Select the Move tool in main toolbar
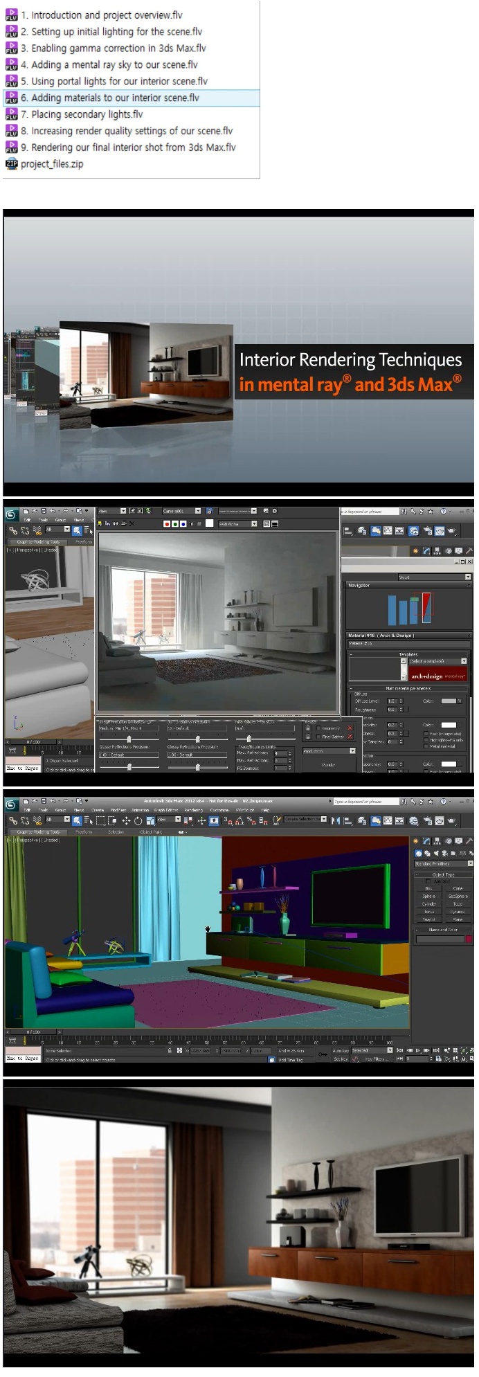The image size is (479, 1377). [x=125, y=820]
